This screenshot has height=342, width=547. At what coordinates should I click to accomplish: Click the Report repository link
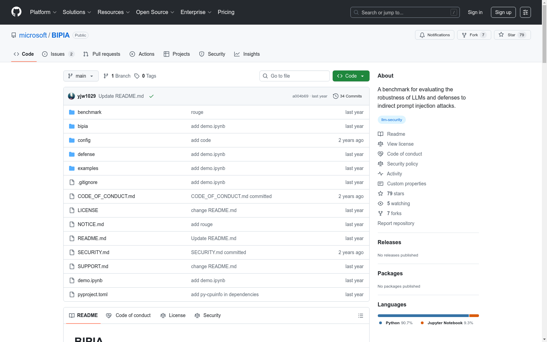(396, 223)
